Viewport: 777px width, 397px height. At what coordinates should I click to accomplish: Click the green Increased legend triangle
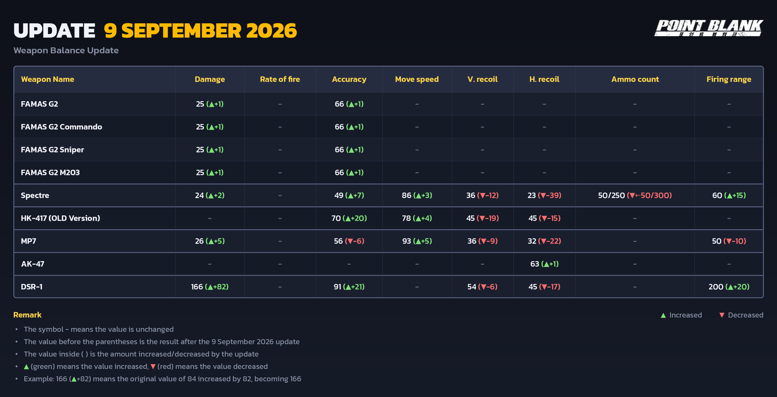click(x=663, y=315)
